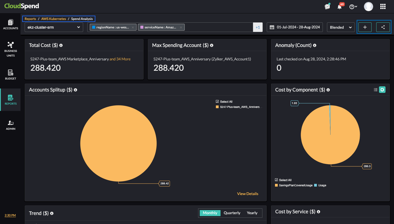Open the notifications bell icon
394x224 pixels.
(340, 7)
